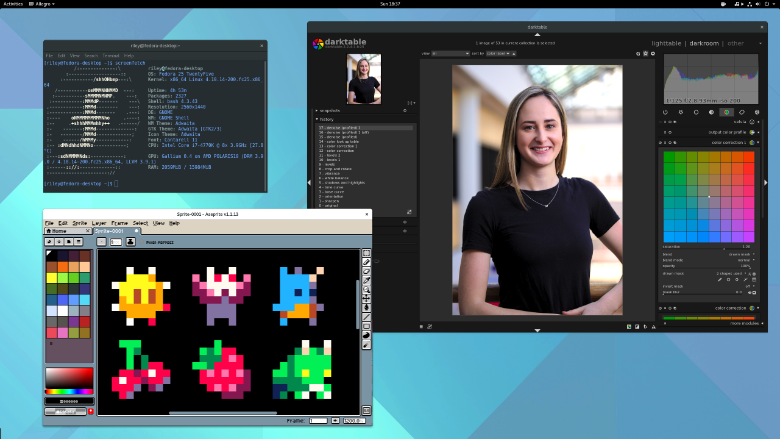Toggle the Pixel-perfect checkbox in Aseprite
This screenshot has height=439, width=780.
143,242
